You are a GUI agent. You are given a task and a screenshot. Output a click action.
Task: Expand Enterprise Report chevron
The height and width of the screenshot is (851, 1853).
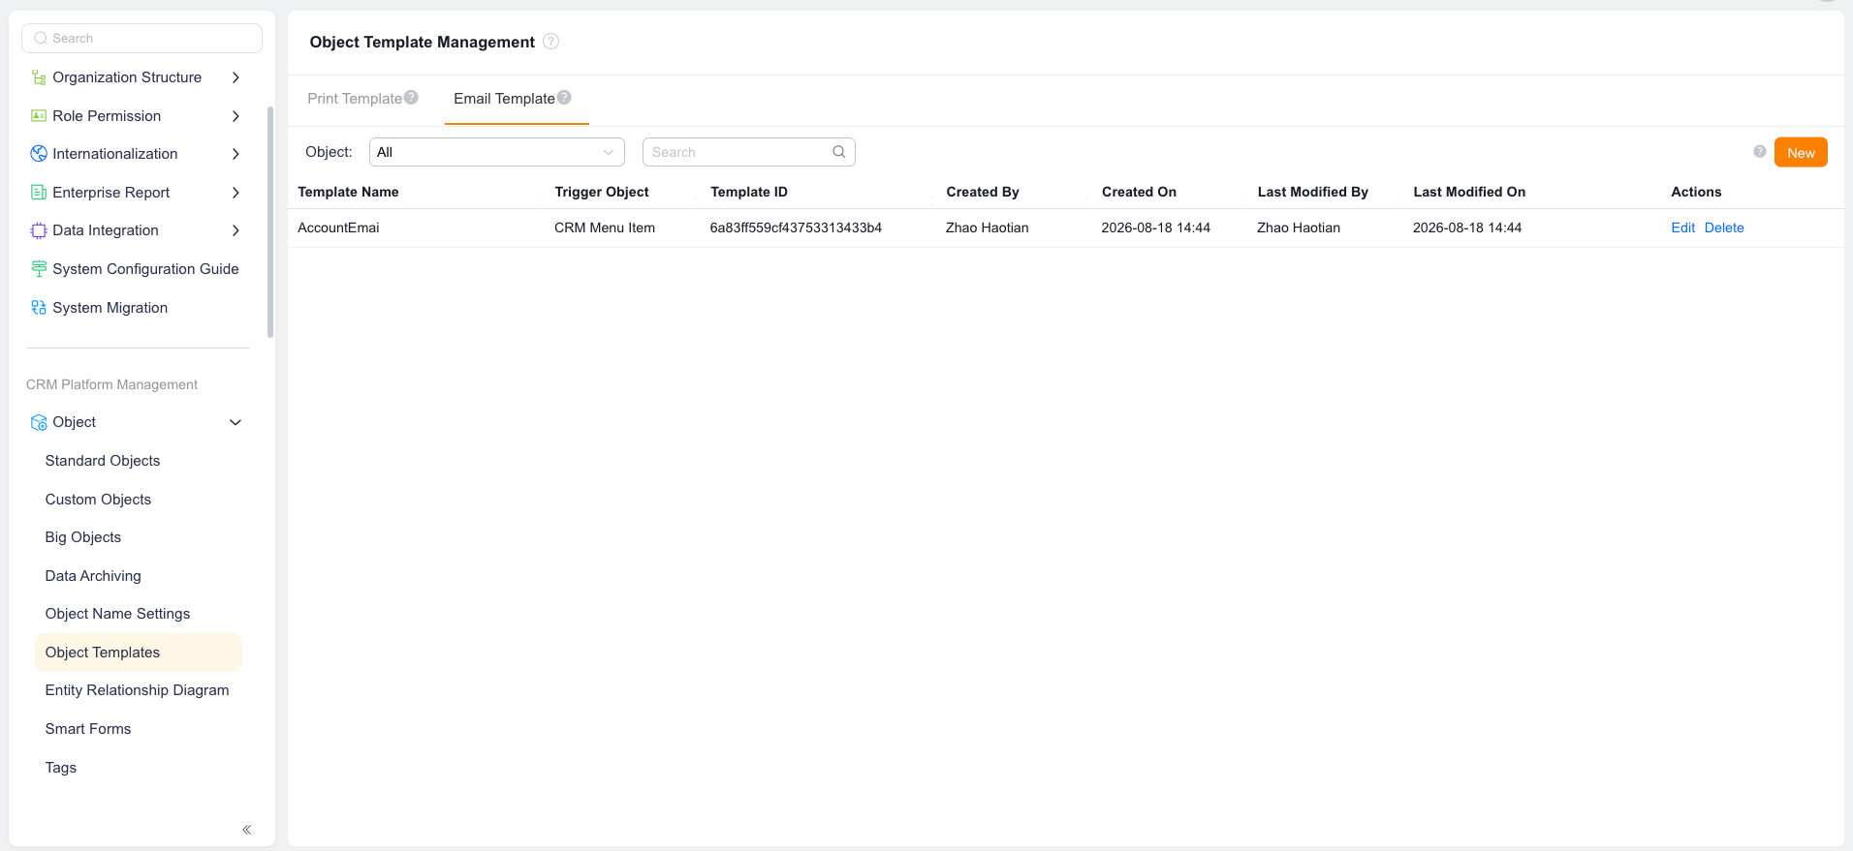[236, 193]
